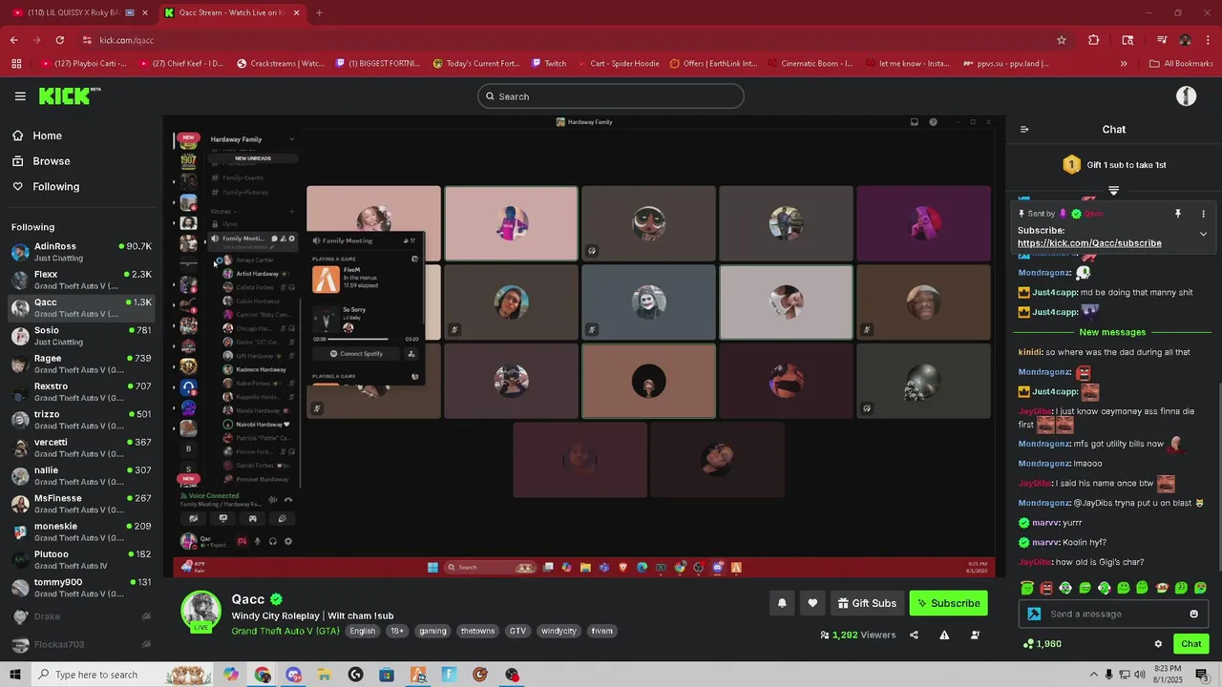
Task: Collapse the chat panel icon
Action: coord(1024,130)
